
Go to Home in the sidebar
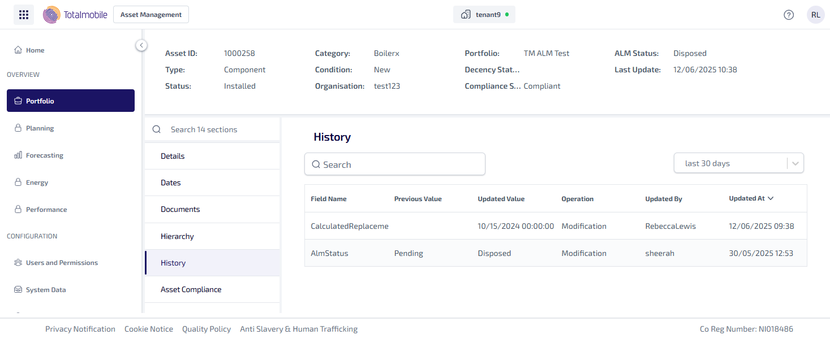(35, 50)
